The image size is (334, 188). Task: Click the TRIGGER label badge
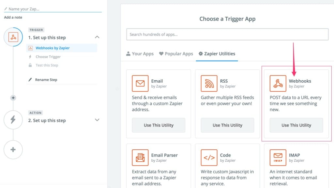pyautogui.click(x=36, y=30)
